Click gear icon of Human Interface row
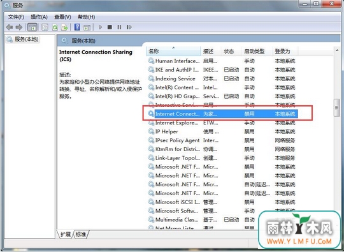The width and height of the screenshot is (344, 252). [151, 61]
